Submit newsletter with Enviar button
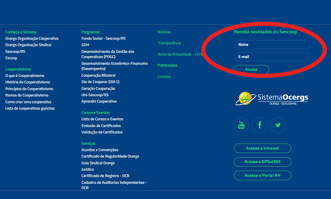 [x=251, y=70]
